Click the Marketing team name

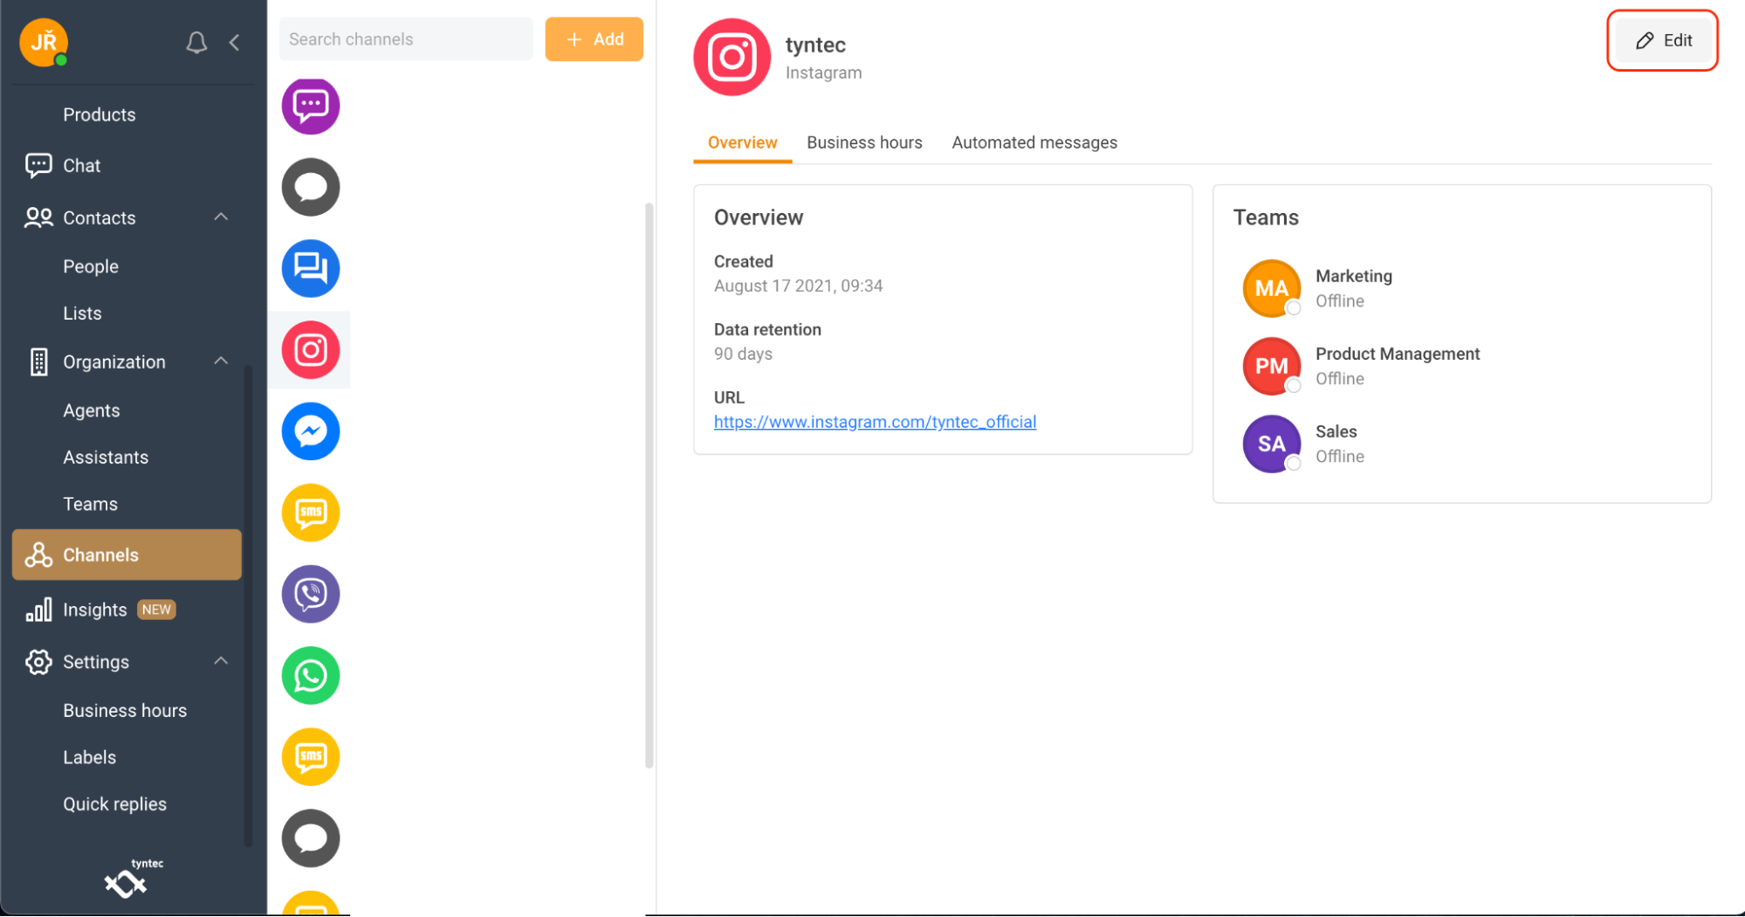(x=1354, y=276)
